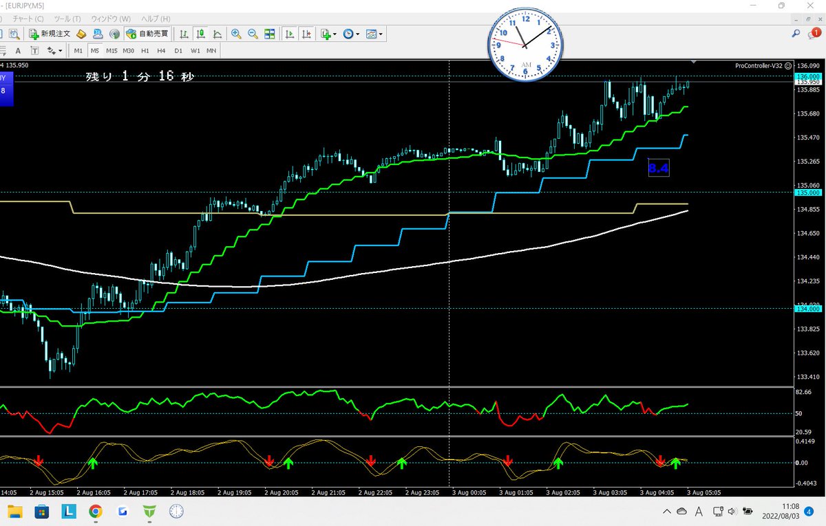Open the MetaEditor book icon
This screenshot has width=826, height=526.
pos(81,33)
